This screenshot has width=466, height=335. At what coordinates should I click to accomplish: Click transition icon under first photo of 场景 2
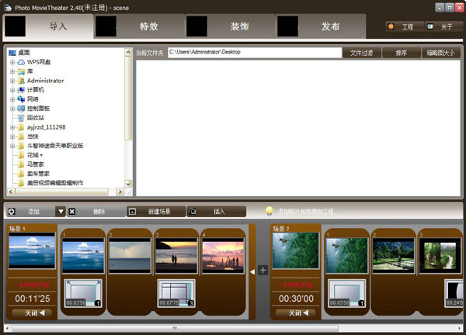pos(346,293)
